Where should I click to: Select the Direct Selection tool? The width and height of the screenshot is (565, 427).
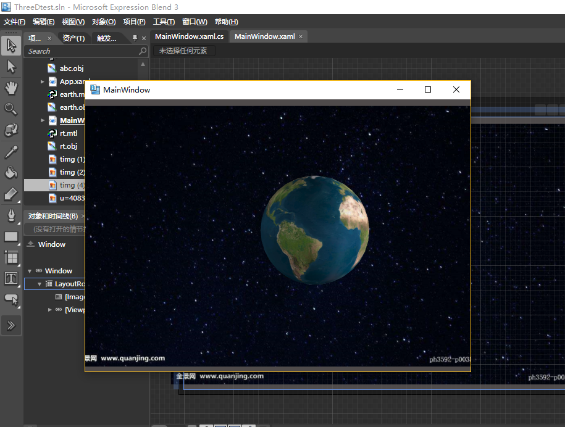pyautogui.click(x=11, y=67)
